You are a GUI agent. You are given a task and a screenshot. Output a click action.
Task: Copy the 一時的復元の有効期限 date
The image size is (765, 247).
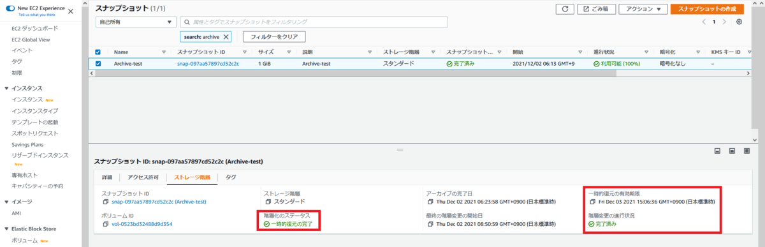tap(593, 202)
